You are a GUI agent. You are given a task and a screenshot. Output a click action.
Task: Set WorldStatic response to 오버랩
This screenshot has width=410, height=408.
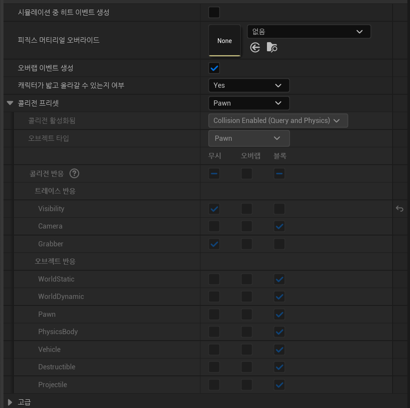click(x=247, y=279)
